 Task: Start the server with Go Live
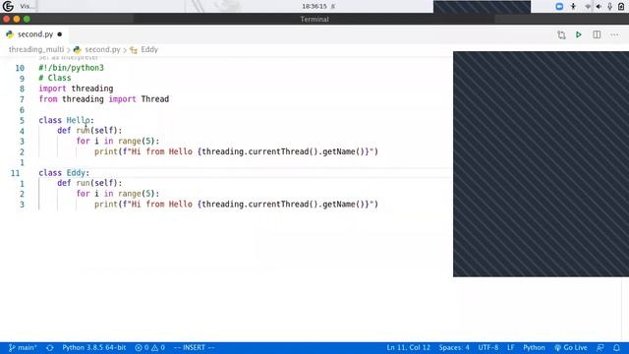click(571, 347)
